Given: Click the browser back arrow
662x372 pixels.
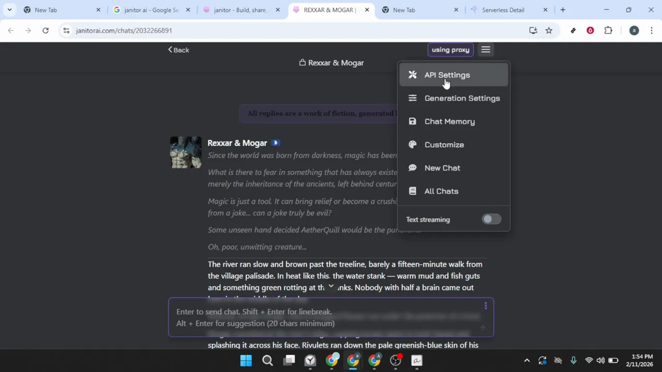Looking at the screenshot, I should coord(10,30).
